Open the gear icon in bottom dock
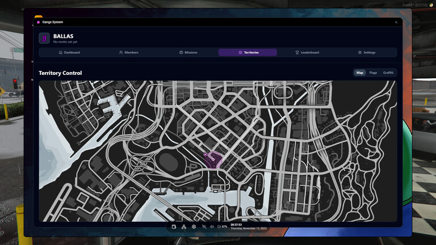The image size is (436, 245). (194, 227)
